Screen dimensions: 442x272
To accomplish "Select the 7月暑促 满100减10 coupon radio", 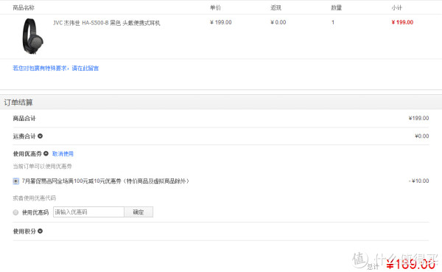I will (15, 181).
